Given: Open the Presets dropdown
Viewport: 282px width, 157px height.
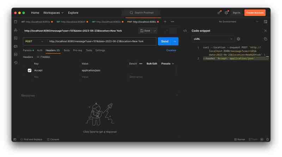Looking at the screenshot, I should point(167,64).
